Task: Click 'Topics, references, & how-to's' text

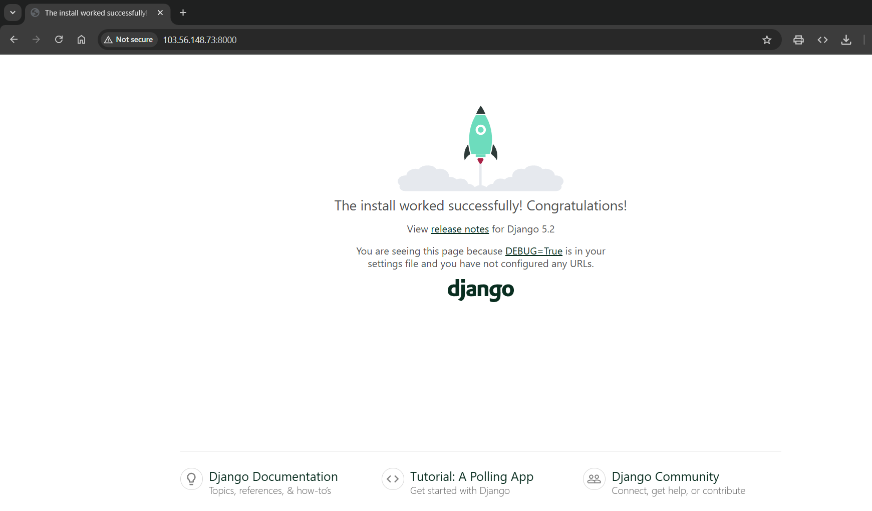Action: click(x=270, y=491)
